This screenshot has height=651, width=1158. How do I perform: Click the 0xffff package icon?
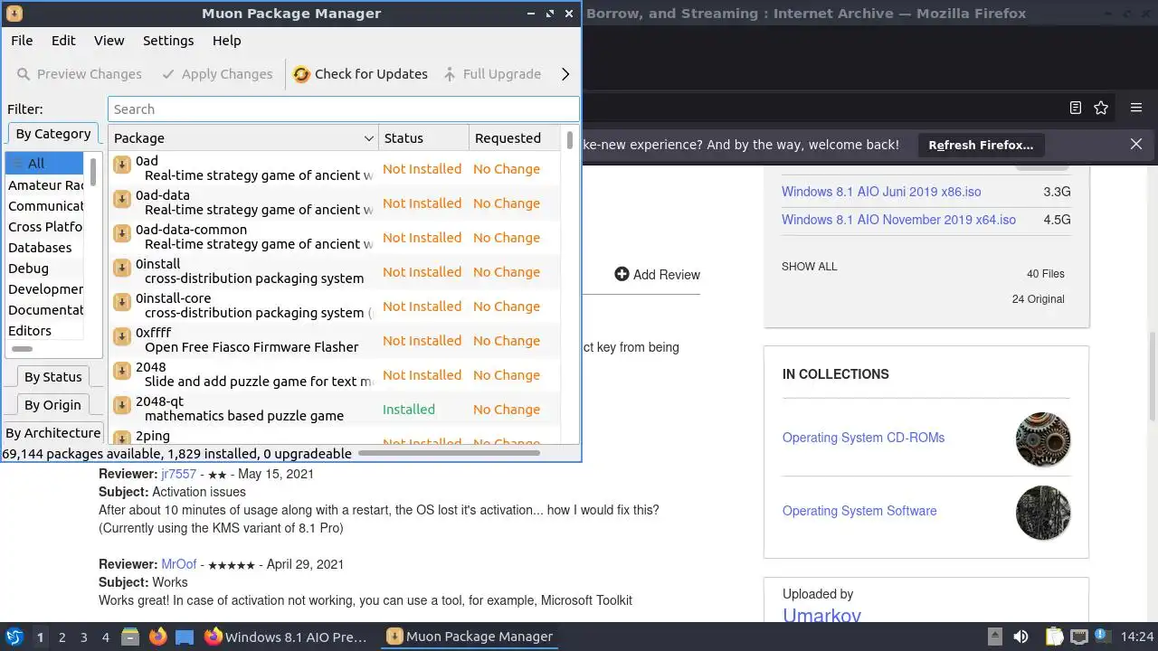coord(122,336)
